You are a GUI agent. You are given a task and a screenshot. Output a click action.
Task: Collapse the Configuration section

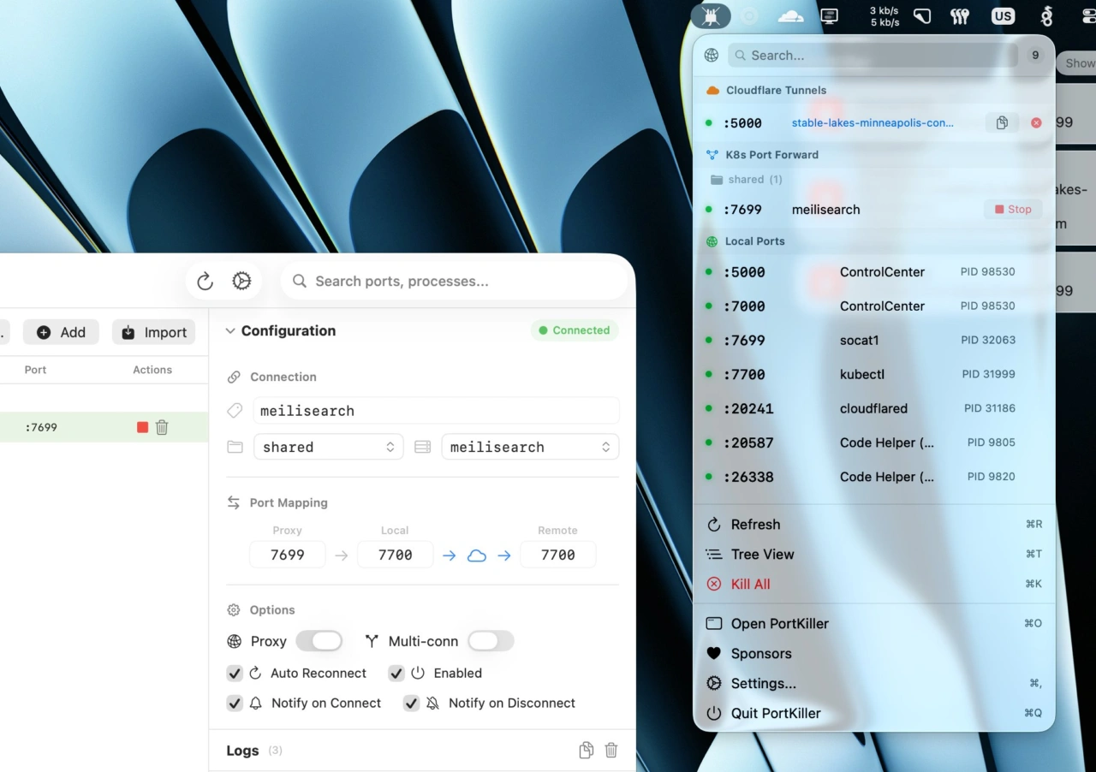coord(230,331)
